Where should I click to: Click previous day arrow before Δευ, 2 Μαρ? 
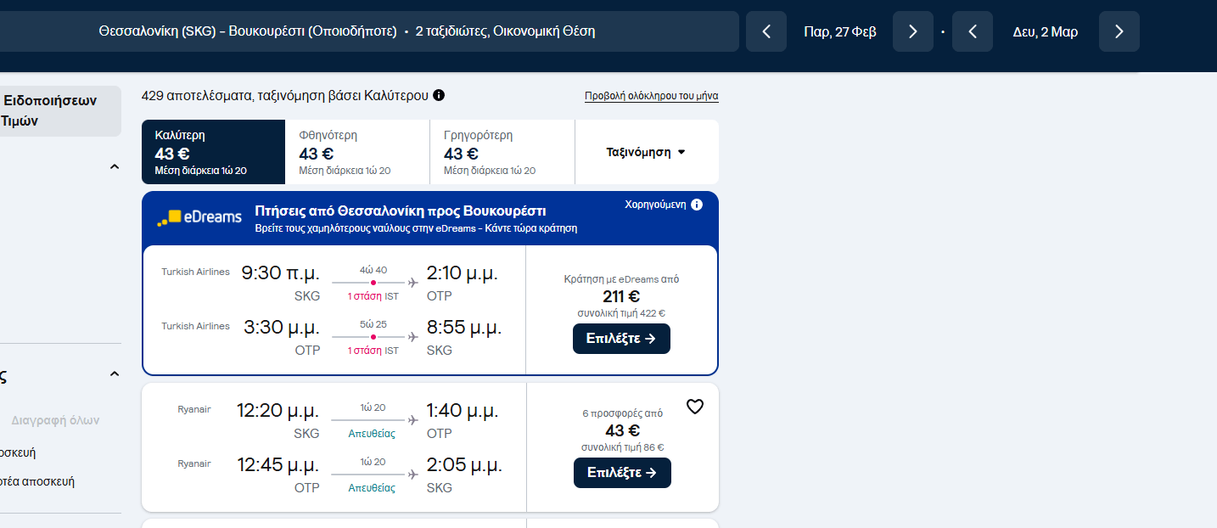coord(973,32)
